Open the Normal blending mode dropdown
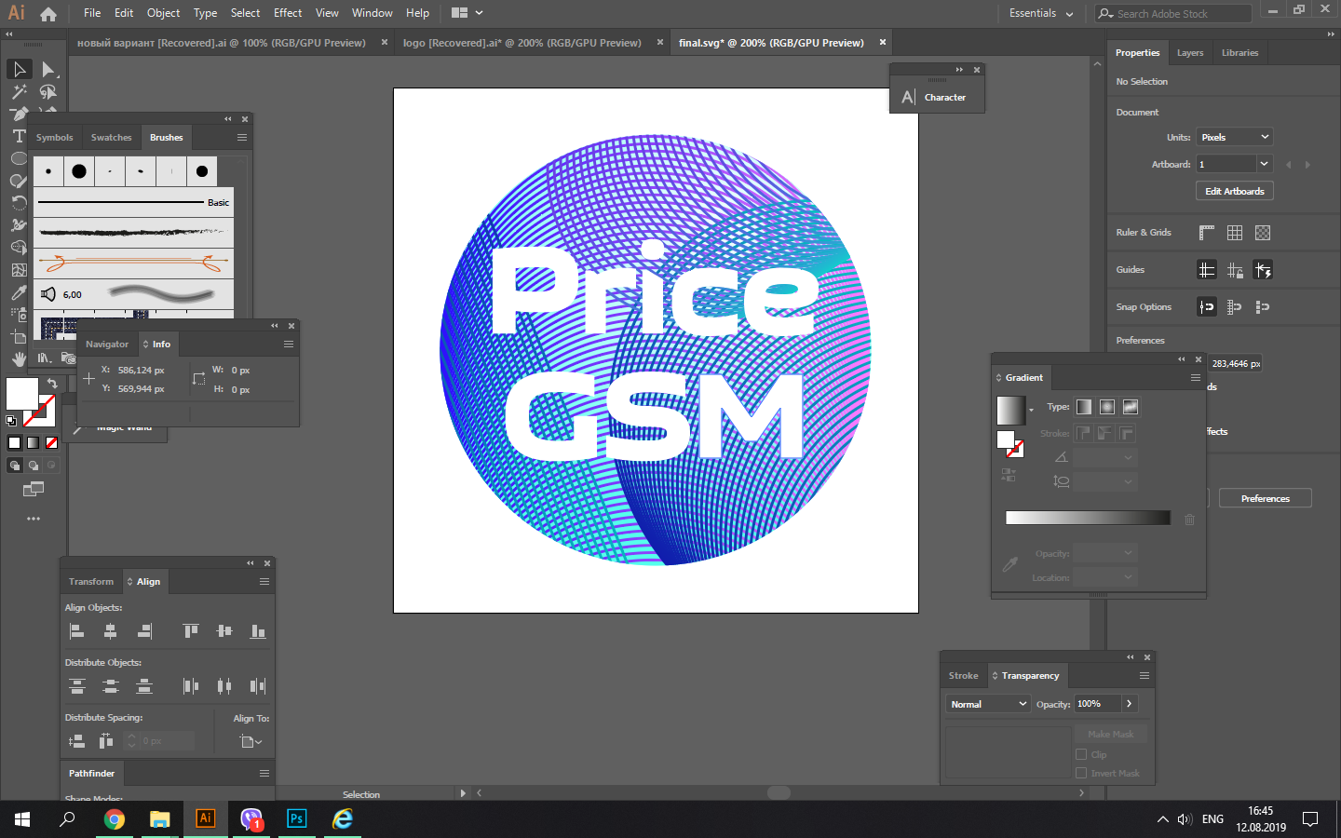Image resolution: width=1341 pixels, height=838 pixels. tap(987, 704)
